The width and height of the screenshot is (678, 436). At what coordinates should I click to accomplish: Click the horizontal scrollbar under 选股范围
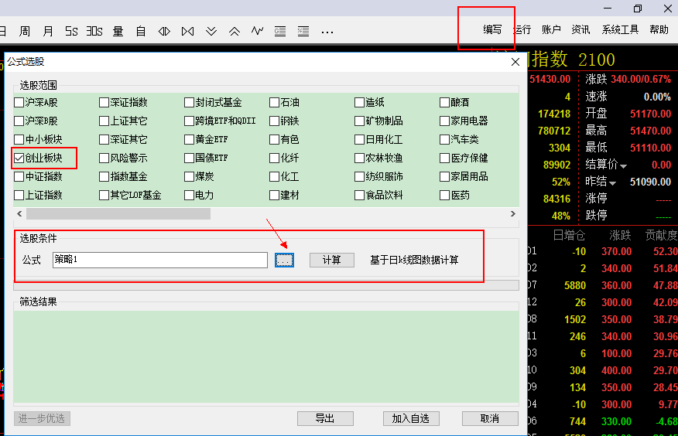pyautogui.click(x=155, y=213)
